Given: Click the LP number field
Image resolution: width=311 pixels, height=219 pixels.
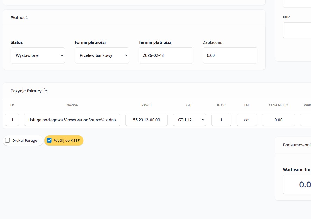Looking at the screenshot, I should coord(12,120).
